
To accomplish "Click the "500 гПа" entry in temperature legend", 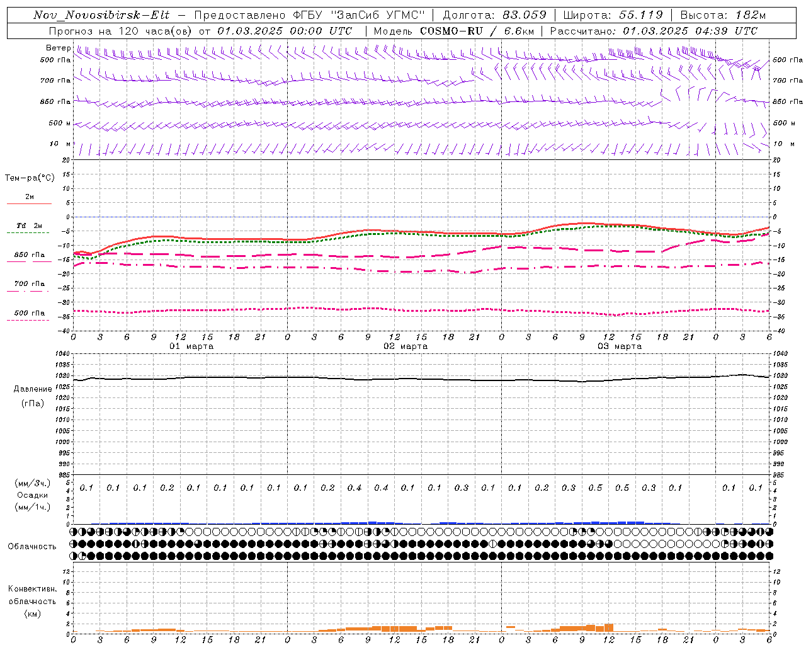I will pyautogui.click(x=30, y=313).
